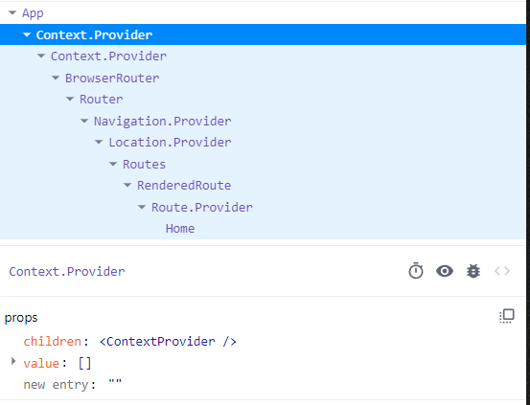Select the Route.Provider component

202,207
